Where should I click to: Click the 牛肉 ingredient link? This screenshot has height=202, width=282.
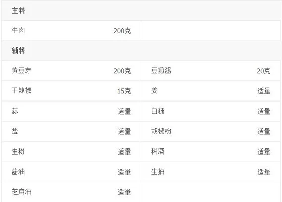click(18, 30)
